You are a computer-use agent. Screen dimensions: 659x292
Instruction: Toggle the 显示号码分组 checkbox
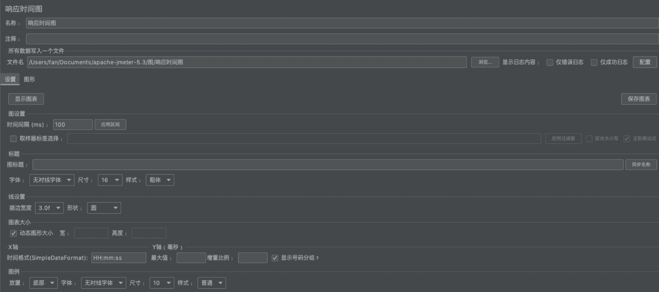[x=275, y=258]
